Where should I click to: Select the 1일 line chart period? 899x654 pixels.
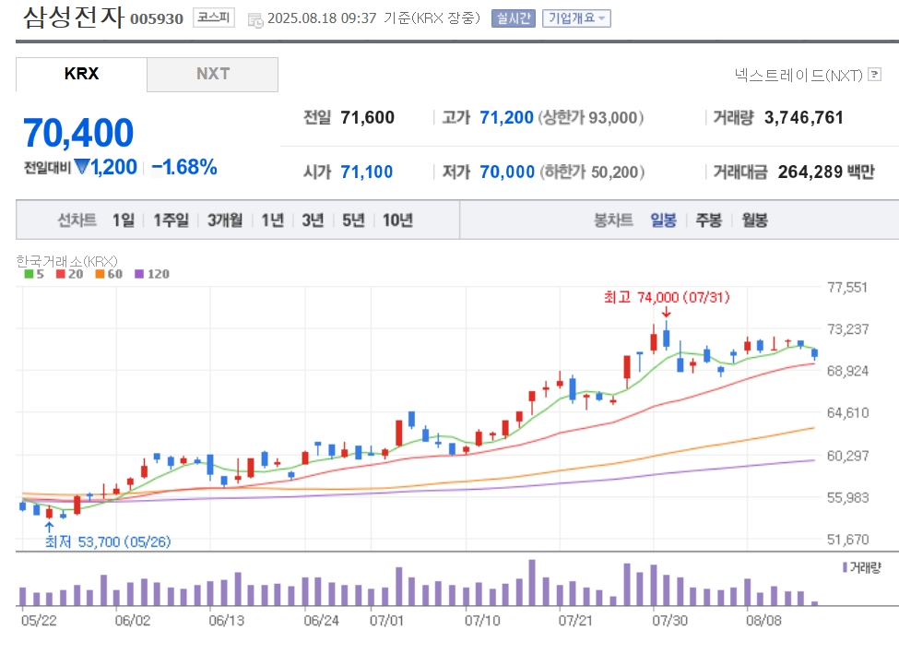point(124,220)
